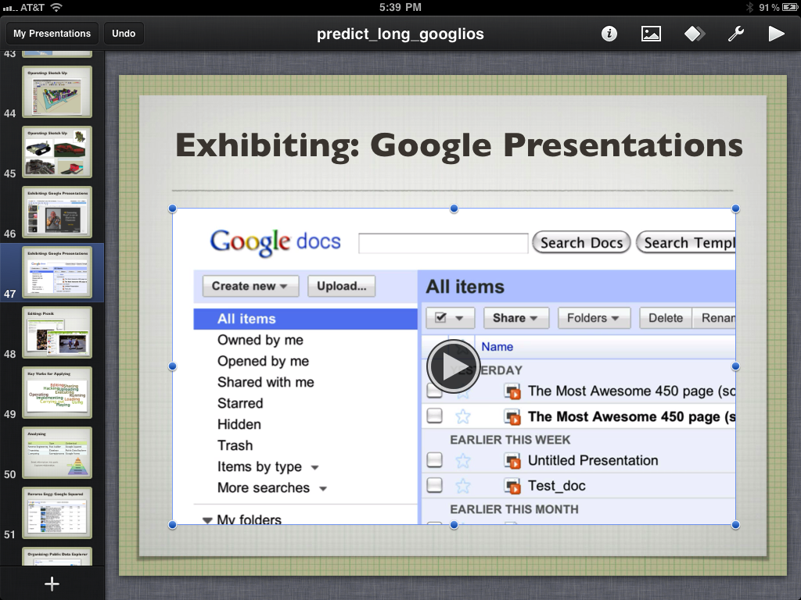
Task: Open the Folders dropdown
Action: tap(594, 318)
